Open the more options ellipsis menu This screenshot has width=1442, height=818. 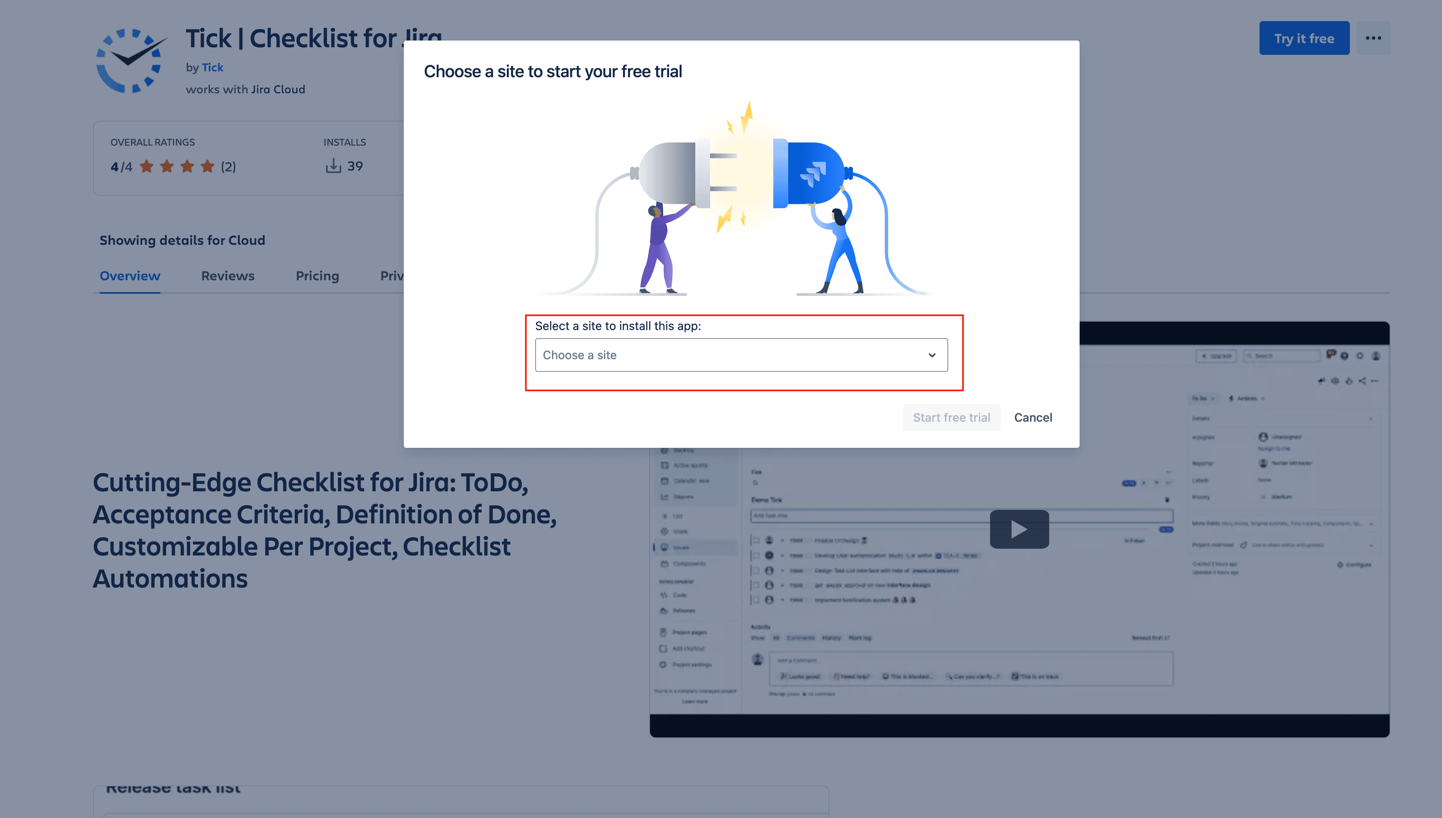1373,38
